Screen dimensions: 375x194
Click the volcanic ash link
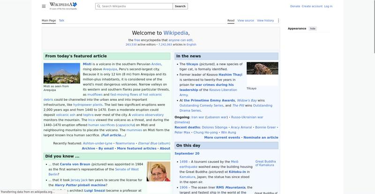pyautogui.click(x=66, y=115)
